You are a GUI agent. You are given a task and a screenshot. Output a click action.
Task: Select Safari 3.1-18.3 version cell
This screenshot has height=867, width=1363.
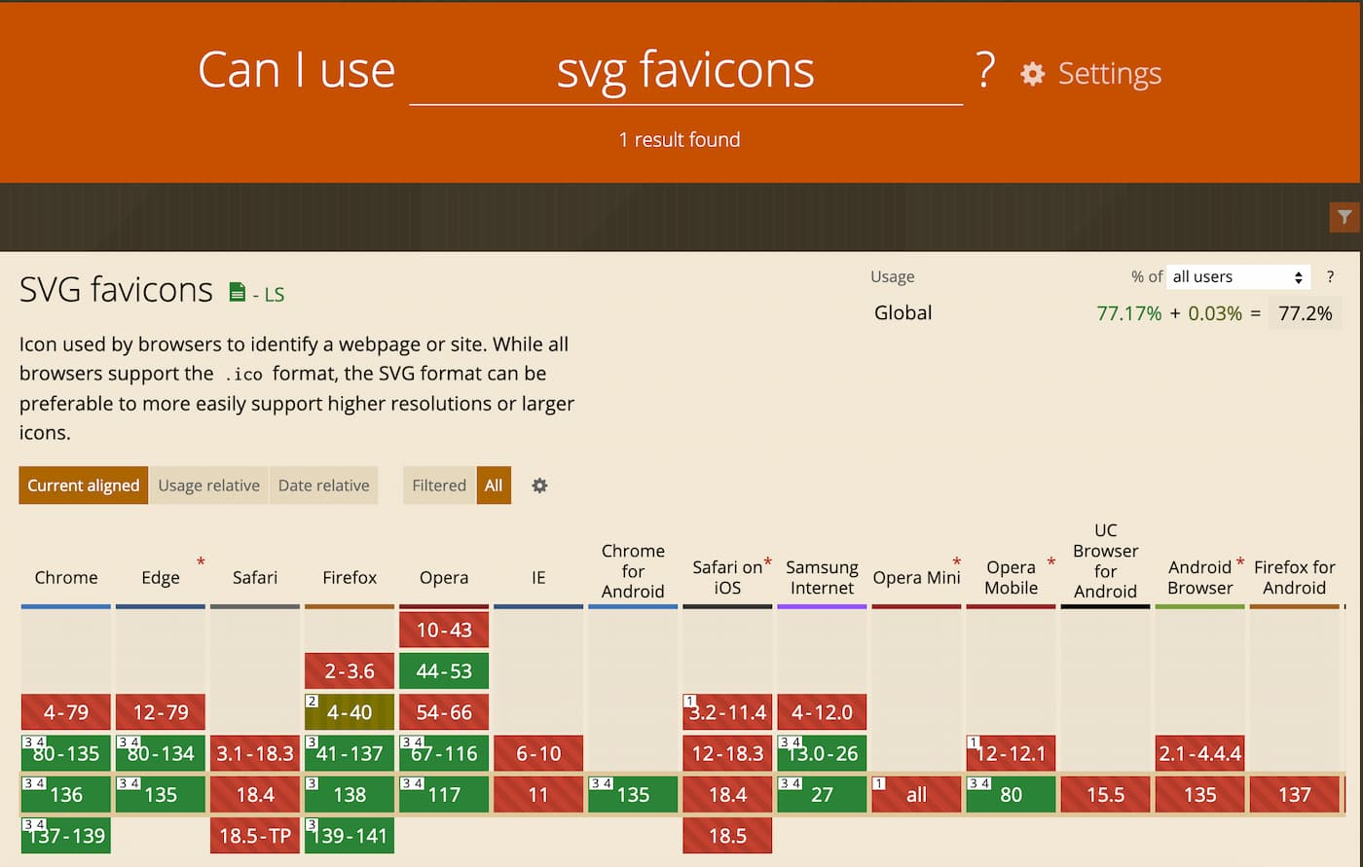(255, 753)
